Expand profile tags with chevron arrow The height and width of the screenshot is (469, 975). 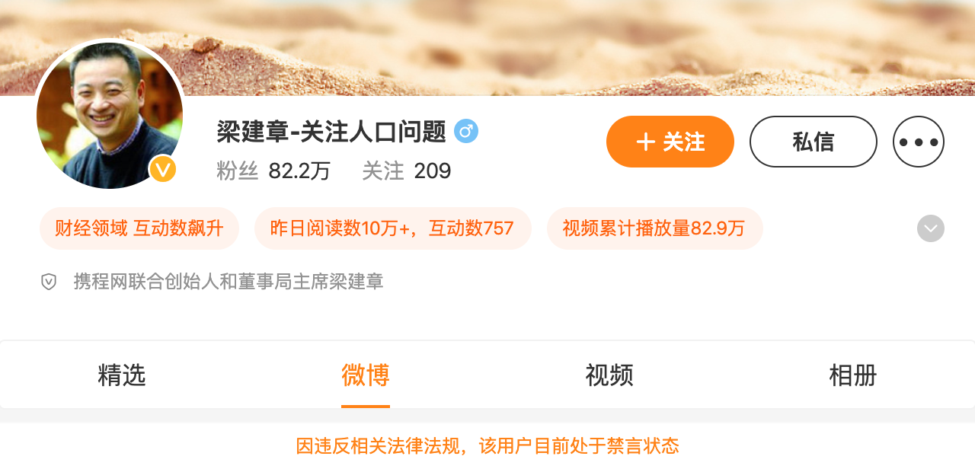tap(931, 228)
